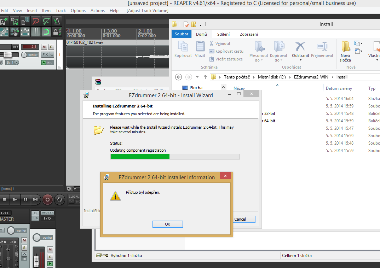Solo track 1 in the track panel
This screenshot has width=380, height=268.
51,47
